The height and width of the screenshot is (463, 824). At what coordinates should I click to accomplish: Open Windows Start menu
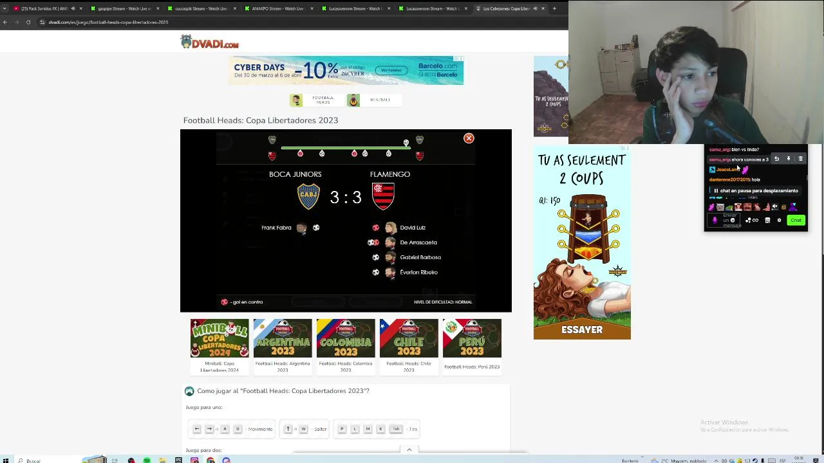(5, 460)
